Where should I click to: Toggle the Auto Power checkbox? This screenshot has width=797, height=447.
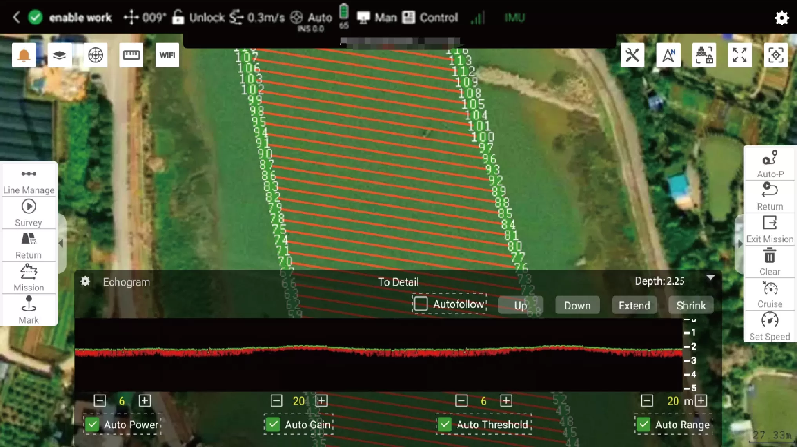click(x=93, y=424)
